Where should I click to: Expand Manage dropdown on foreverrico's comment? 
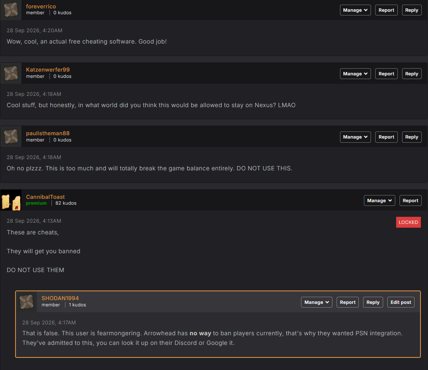click(x=355, y=10)
